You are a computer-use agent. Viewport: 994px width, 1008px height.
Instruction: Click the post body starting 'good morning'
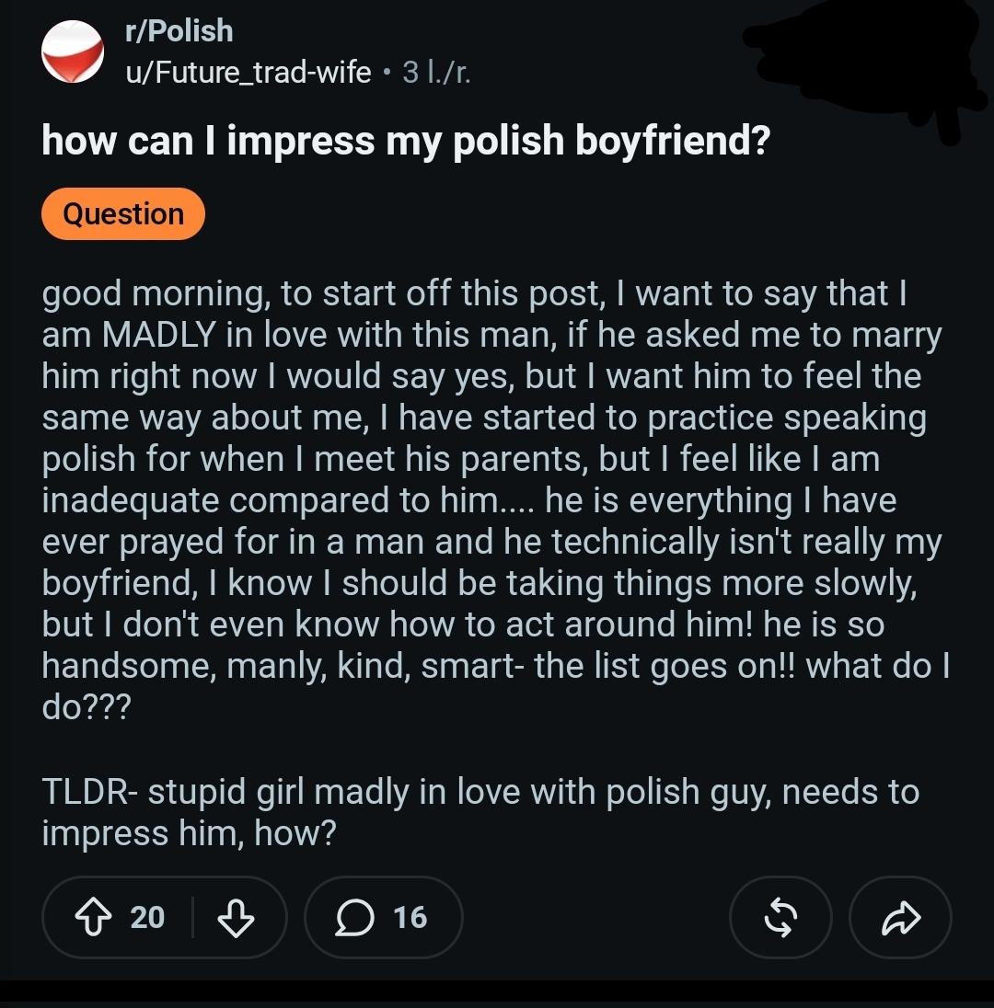(495, 500)
